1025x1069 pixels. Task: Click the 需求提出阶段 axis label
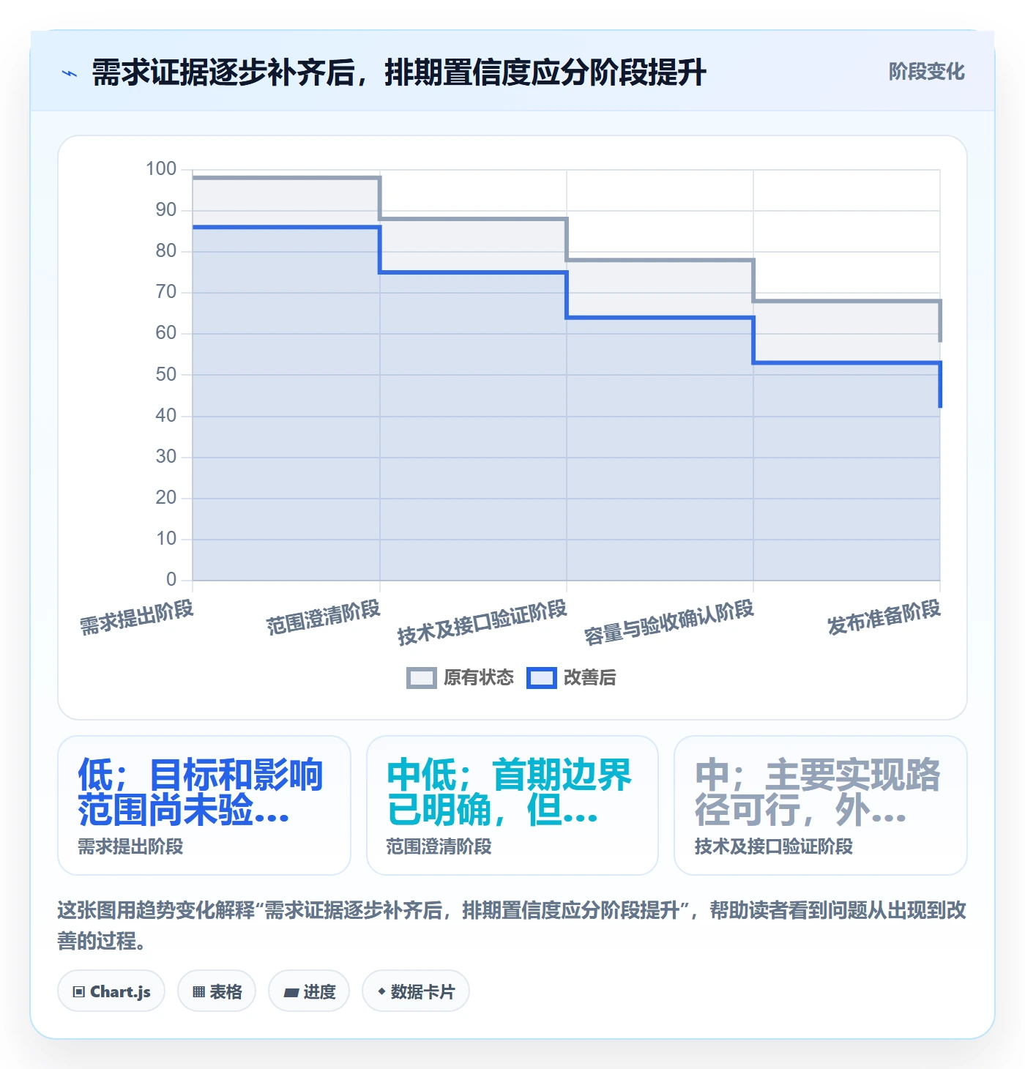tap(137, 618)
